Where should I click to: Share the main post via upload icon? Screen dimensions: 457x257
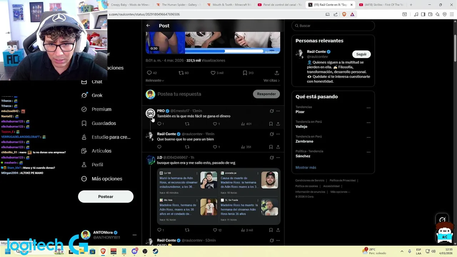coord(277,73)
